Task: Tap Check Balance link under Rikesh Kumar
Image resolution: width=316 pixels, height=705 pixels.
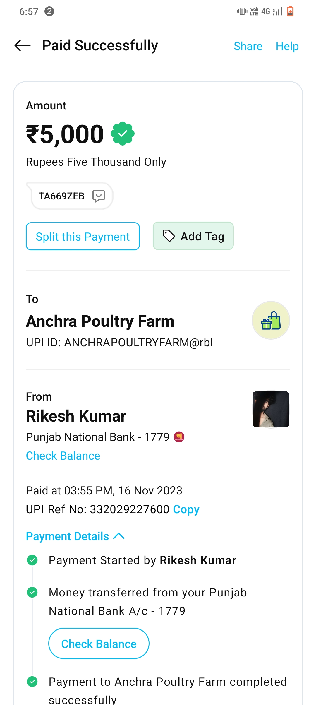Action: pos(63,456)
